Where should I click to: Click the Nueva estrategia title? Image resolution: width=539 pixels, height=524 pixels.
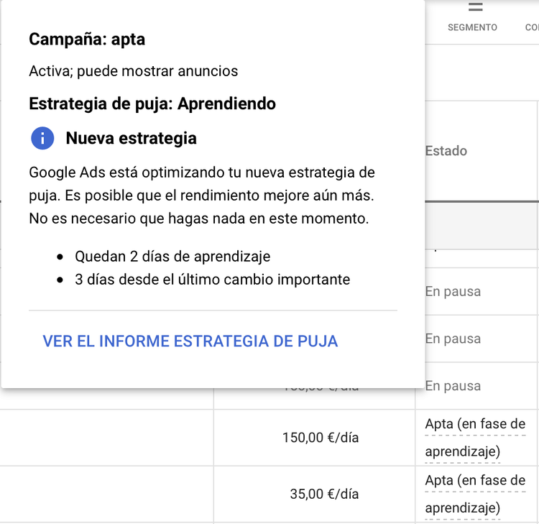pos(132,138)
